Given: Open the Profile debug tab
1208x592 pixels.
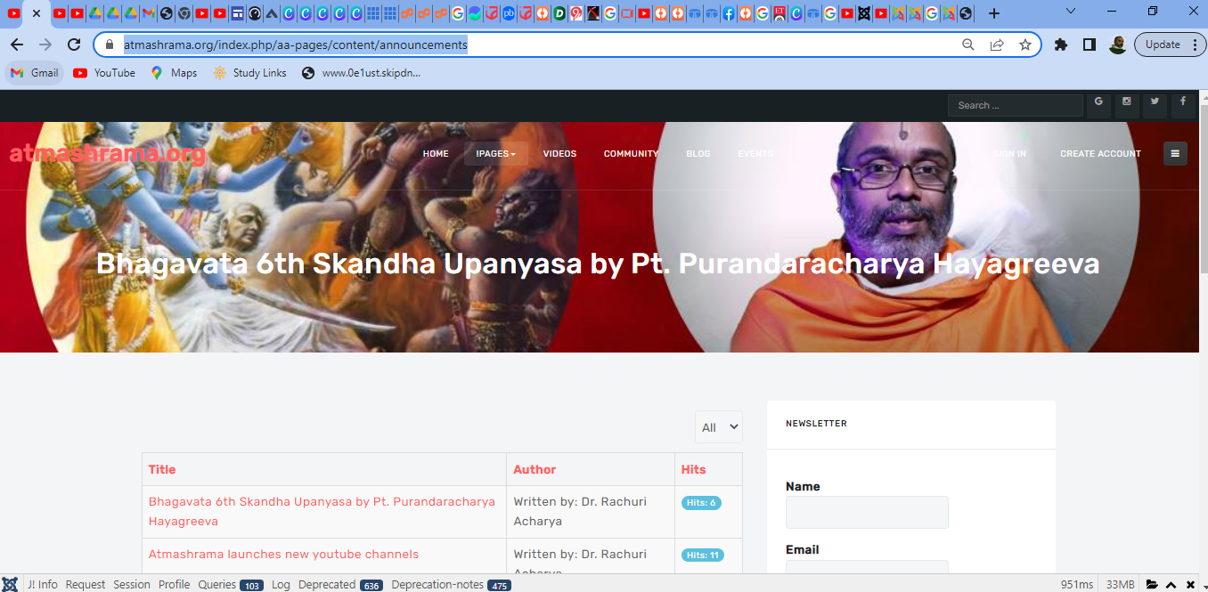Looking at the screenshot, I should tap(175, 585).
